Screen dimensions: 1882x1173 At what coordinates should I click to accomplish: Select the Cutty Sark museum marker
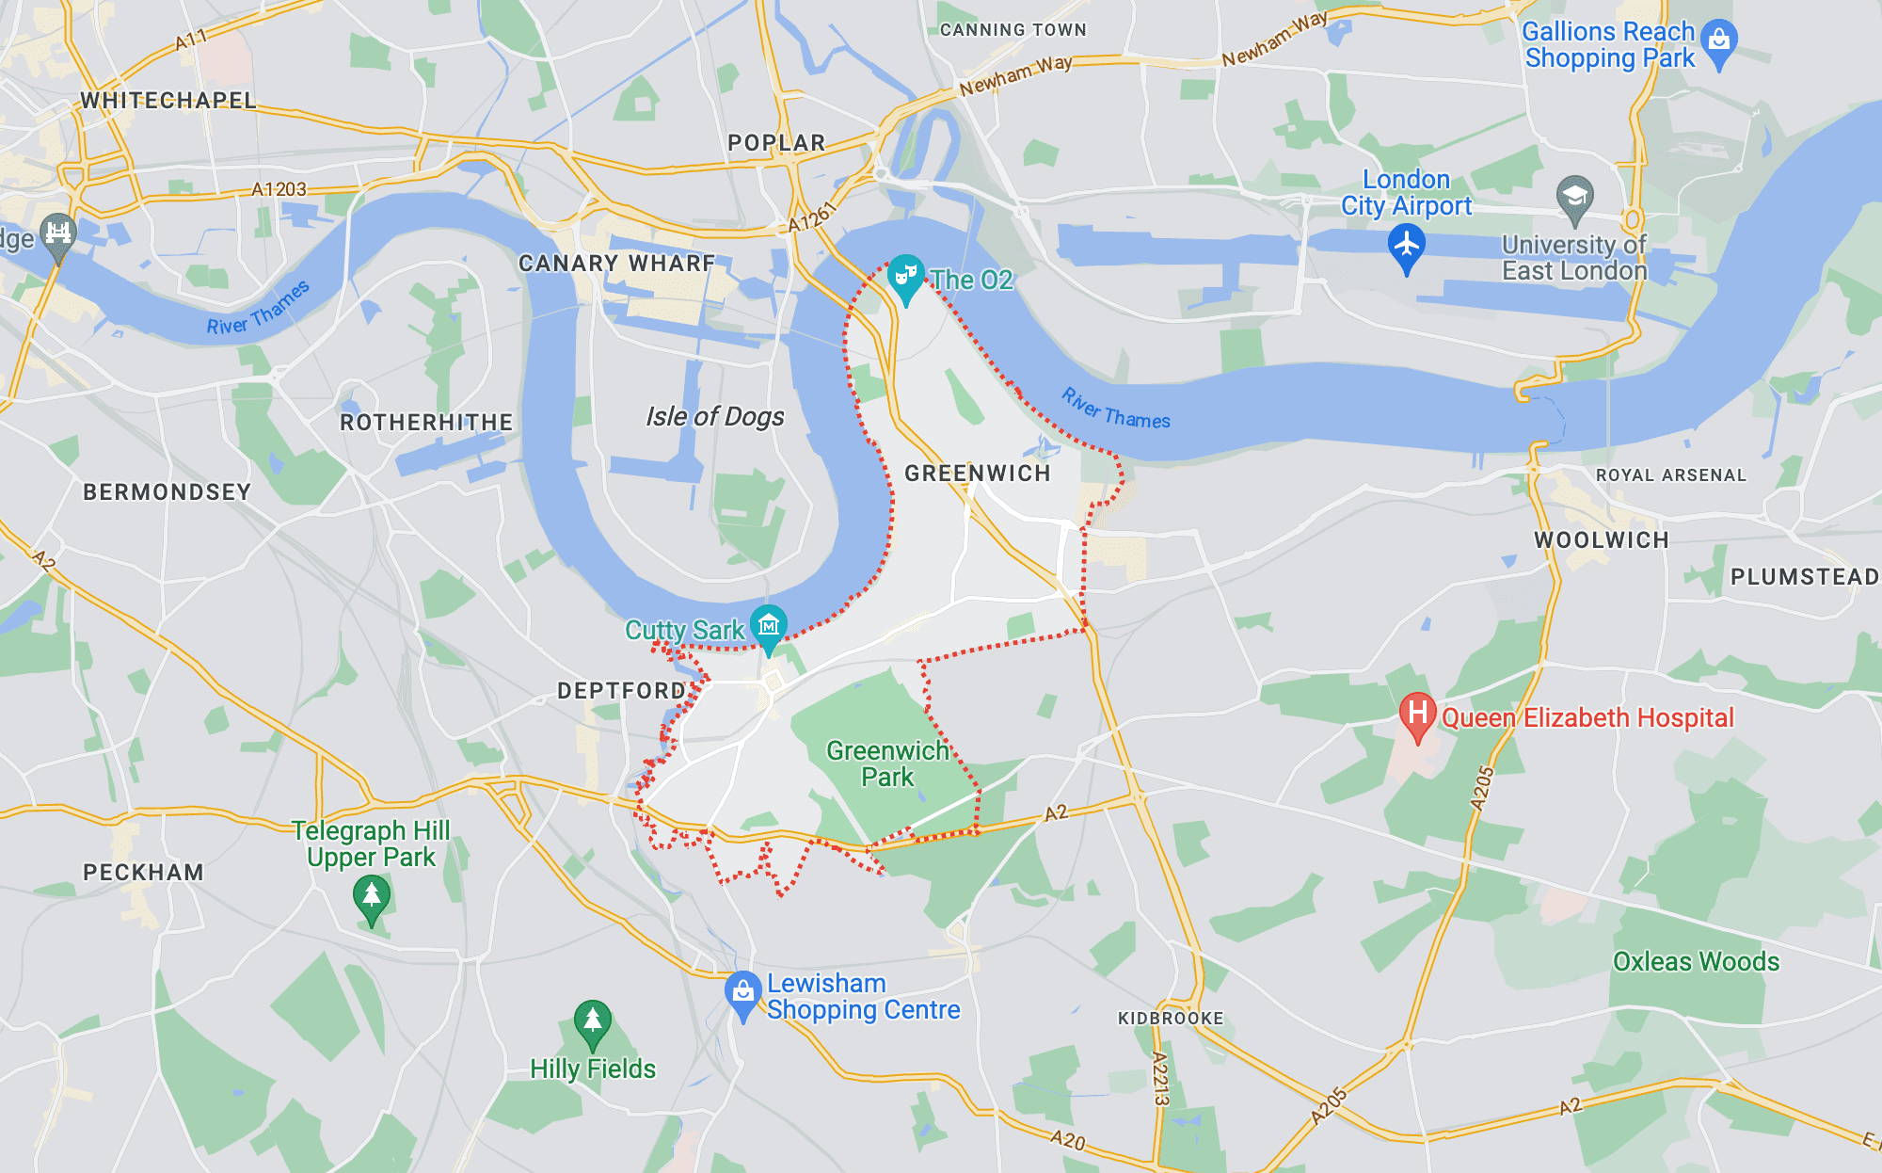[769, 629]
